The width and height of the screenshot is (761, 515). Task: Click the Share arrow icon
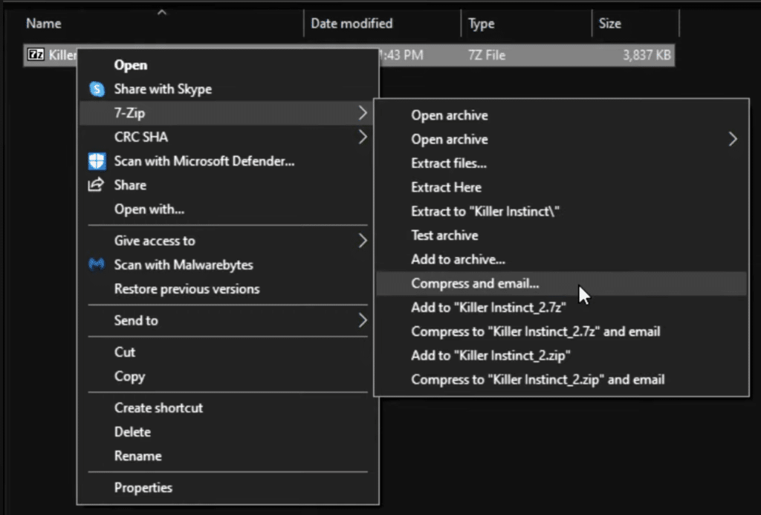coord(96,185)
